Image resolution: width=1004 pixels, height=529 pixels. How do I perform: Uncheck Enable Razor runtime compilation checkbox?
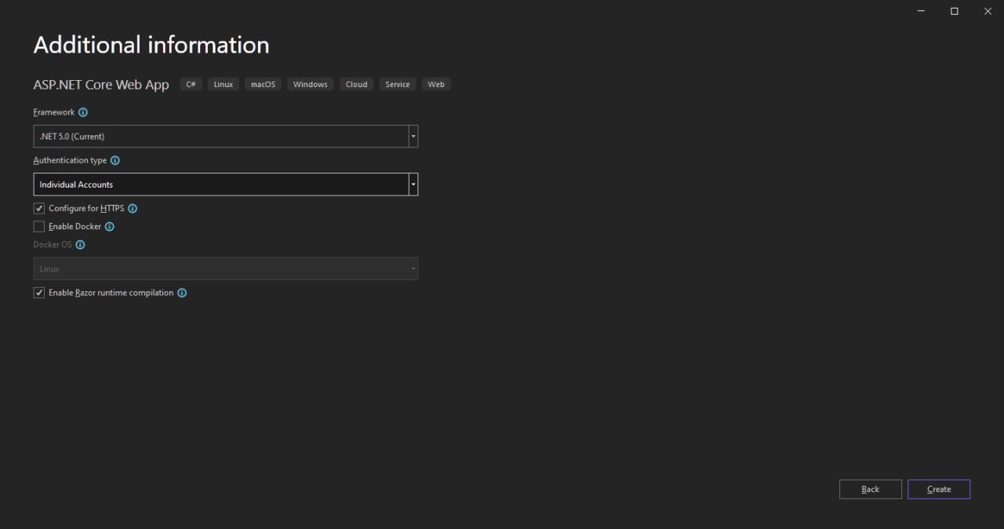coord(39,293)
